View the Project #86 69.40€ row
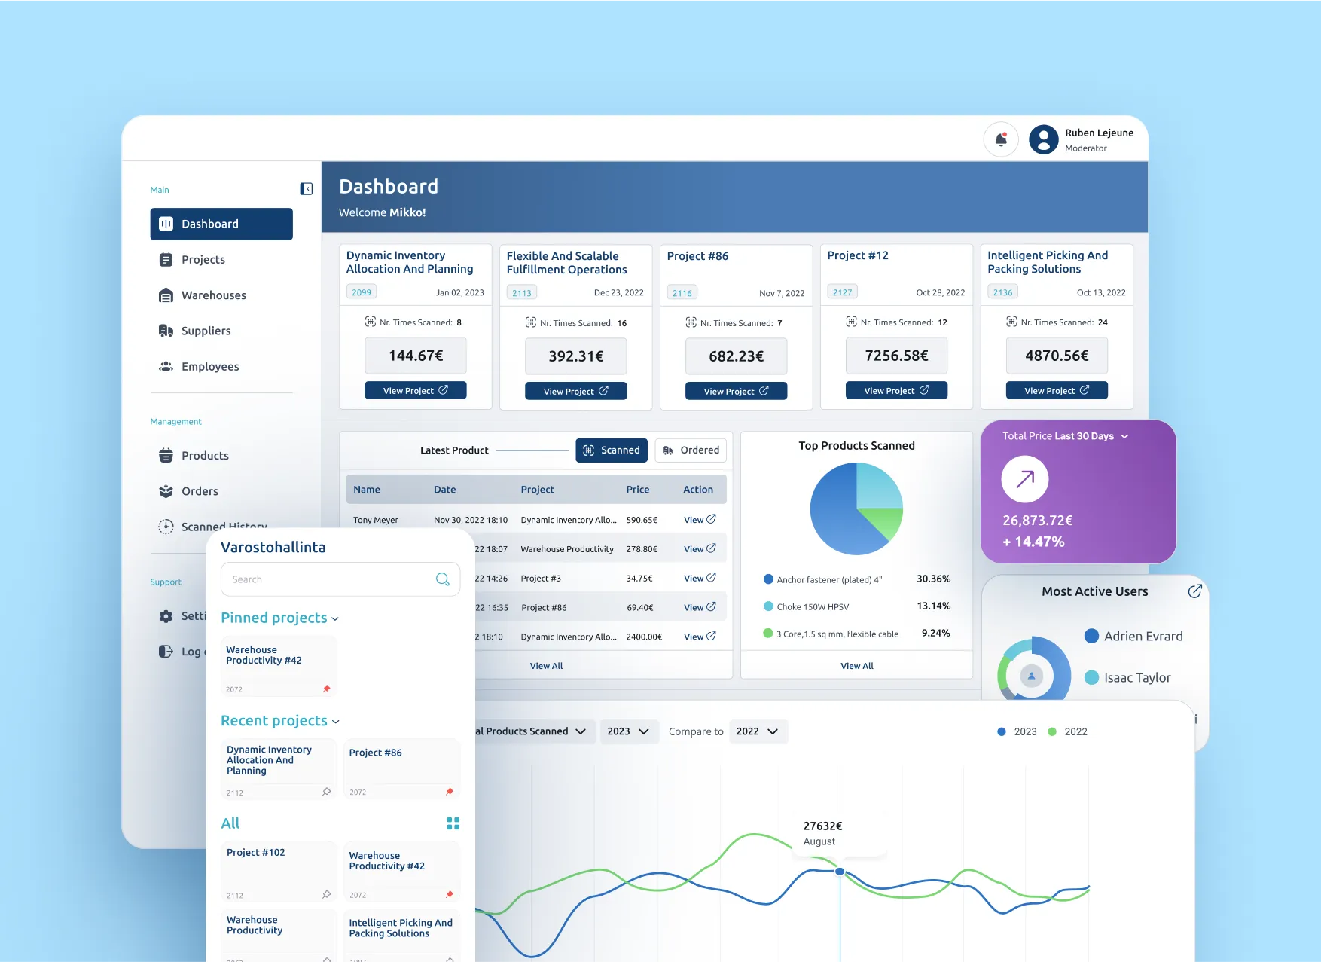This screenshot has height=962, width=1321. (x=700, y=607)
